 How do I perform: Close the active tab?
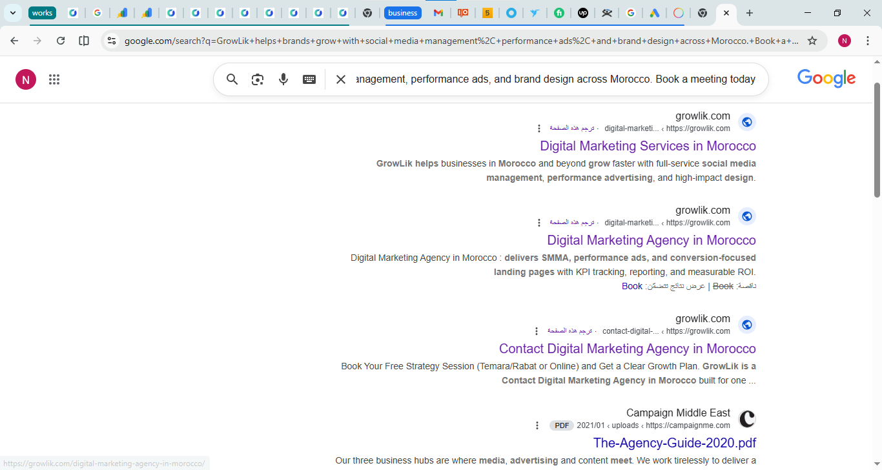(726, 13)
